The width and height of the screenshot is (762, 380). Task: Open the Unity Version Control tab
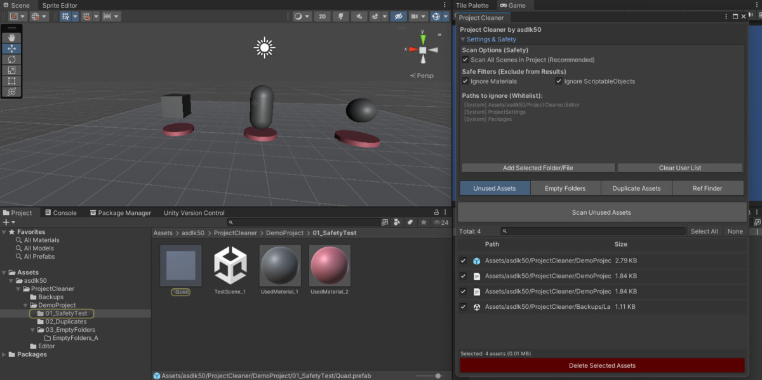[x=194, y=213]
